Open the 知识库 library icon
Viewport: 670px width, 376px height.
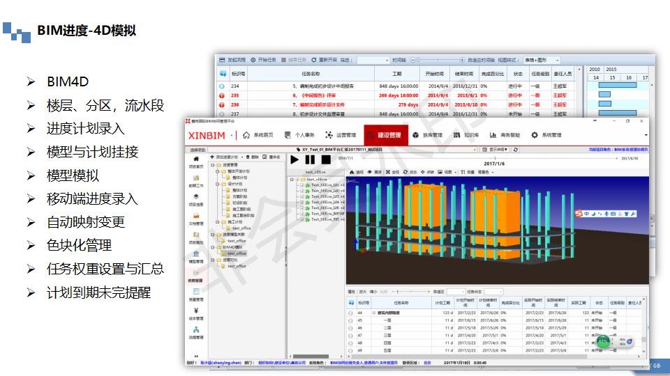point(456,135)
